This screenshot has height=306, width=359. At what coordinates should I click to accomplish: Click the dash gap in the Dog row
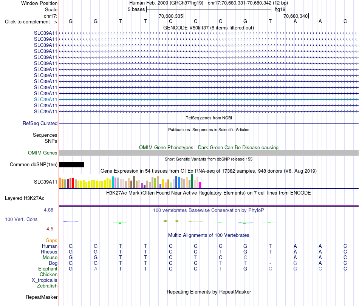[270, 263]
